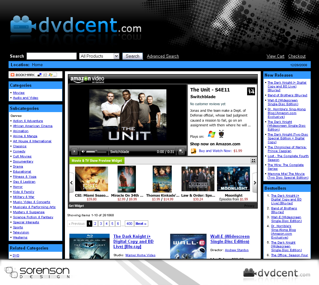319x285 pixels.
Task: Go to results page 6
Action: point(118,224)
